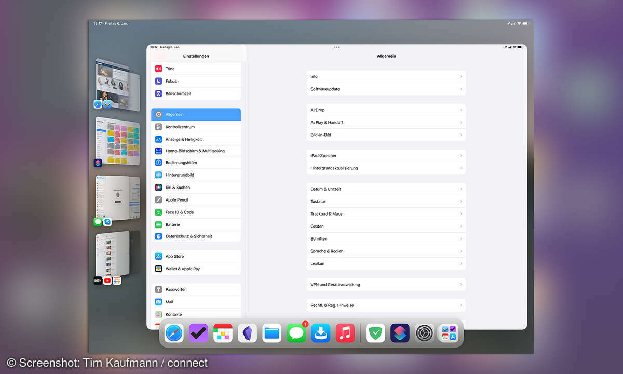Viewport: 623px width, 374px height.
Task: Open the Lexikon entry
Action: click(x=386, y=264)
